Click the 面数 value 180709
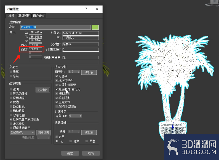This screenshot has height=160, width=219. pyautogui.click(x=35, y=49)
